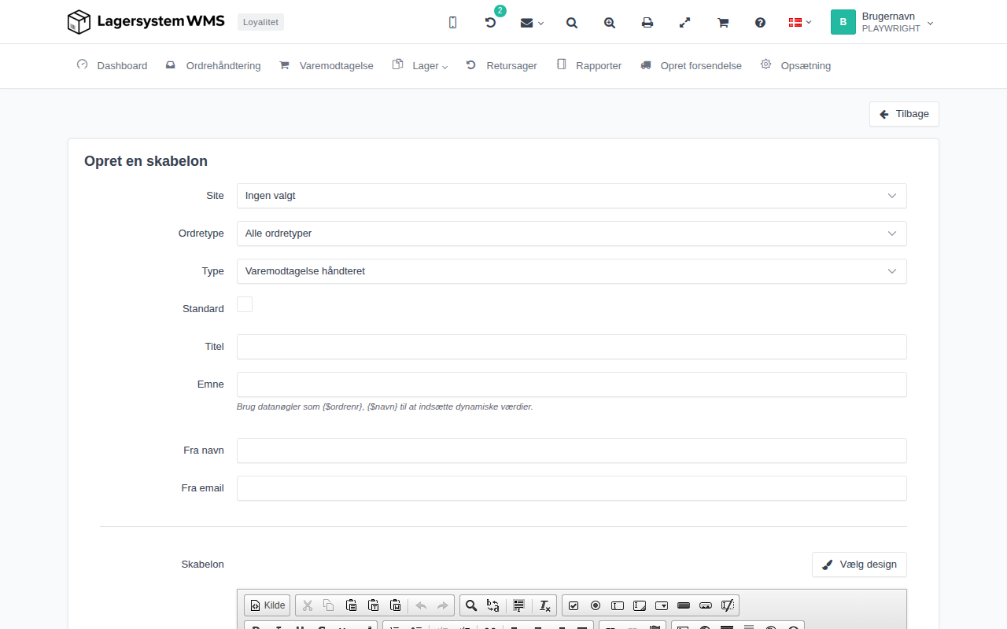Click the Find magnifier in editor toolbar

pyautogui.click(x=471, y=605)
